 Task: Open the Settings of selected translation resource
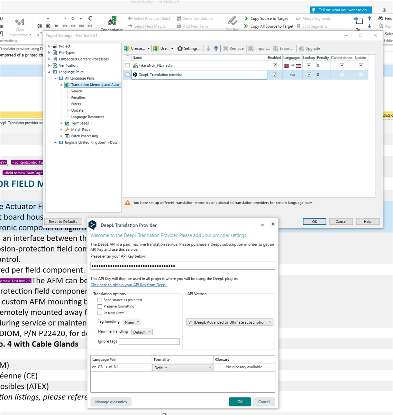pos(189,48)
